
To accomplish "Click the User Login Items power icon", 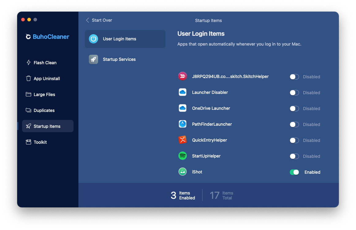I will [x=93, y=39].
